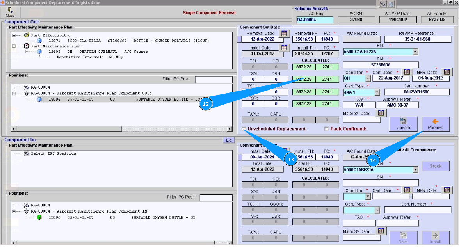Open the Component Out Install Date calendar
This screenshot has height=247, width=459.
coord(284,48)
